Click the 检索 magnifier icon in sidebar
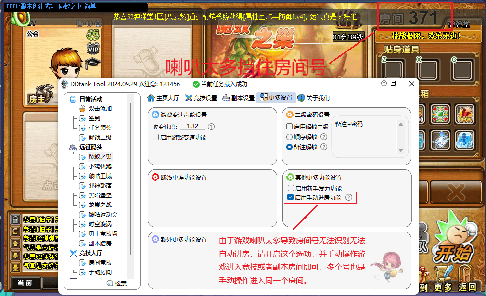The height and width of the screenshot is (296, 486). coord(110,282)
